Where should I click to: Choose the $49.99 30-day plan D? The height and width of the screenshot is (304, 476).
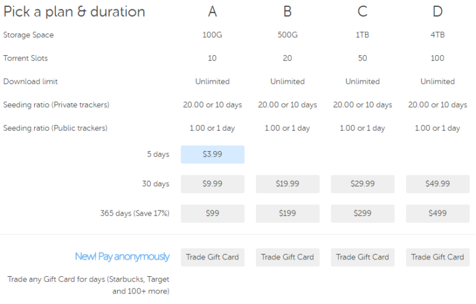coord(438,184)
